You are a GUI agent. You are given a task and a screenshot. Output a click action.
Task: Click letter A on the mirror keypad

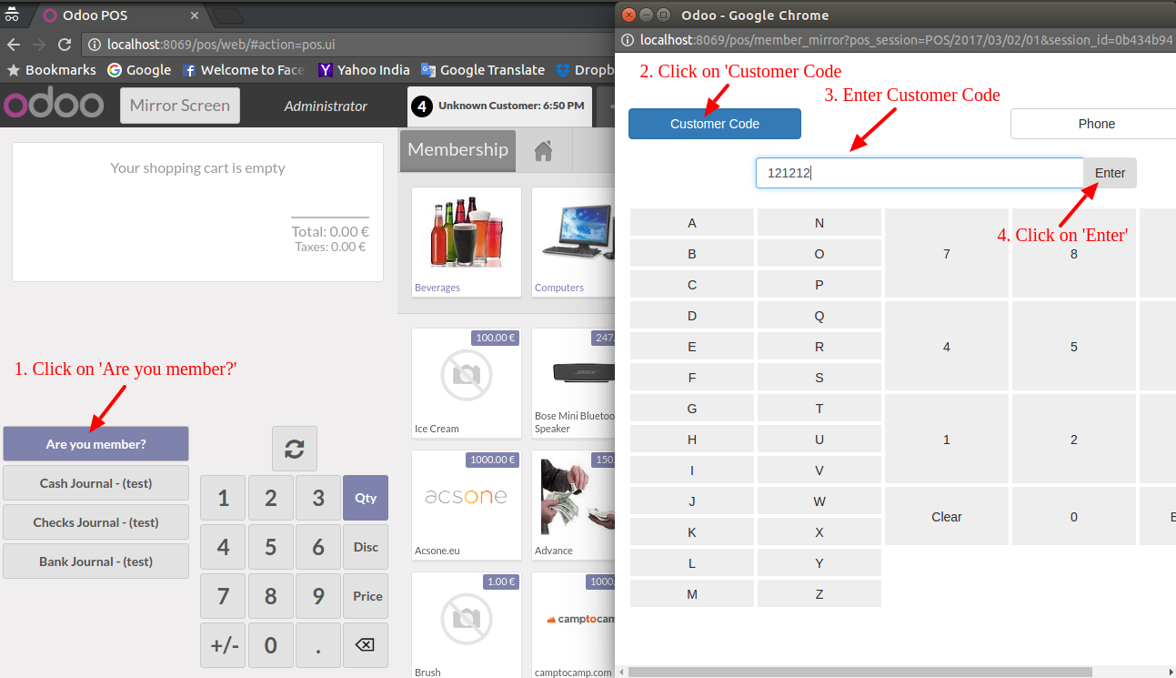(692, 223)
